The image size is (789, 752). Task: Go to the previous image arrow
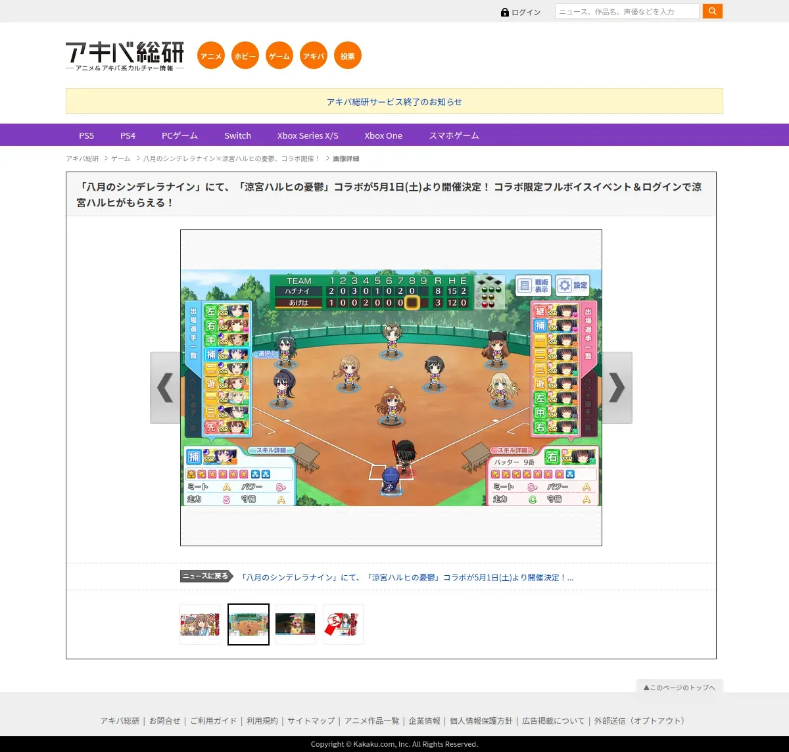(x=165, y=388)
